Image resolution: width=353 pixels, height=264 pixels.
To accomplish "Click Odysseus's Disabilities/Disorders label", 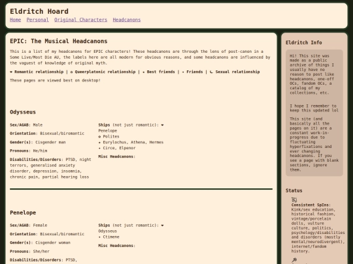I will [x=35, y=160].
